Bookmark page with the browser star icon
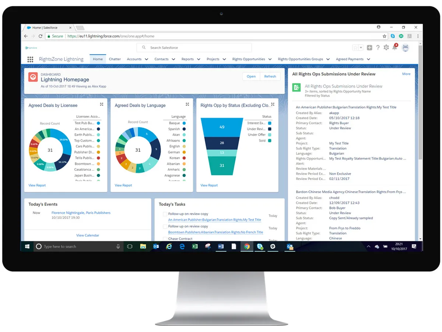This screenshot has height=332, width=442. pyautogui.click(x=385, y=36)
